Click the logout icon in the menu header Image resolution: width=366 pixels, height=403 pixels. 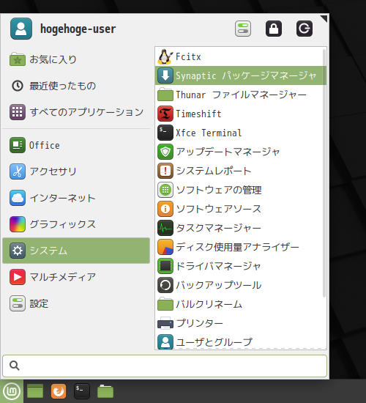coord(305,29)
